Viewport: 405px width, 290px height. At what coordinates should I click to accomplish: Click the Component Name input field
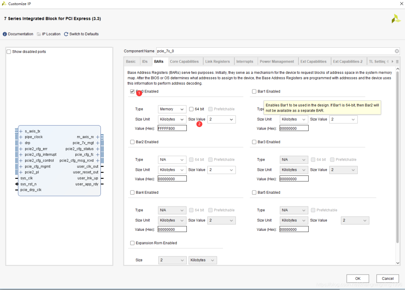pos(278,51)
